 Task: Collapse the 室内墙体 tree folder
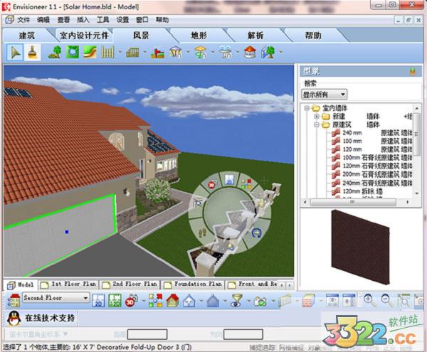click(307, 108)
